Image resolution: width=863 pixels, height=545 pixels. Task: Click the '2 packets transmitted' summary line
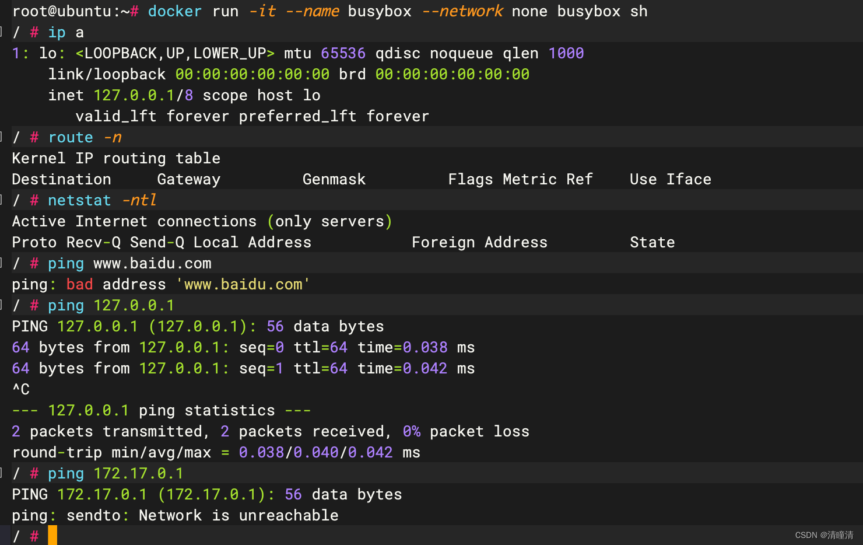pos(271,431)
